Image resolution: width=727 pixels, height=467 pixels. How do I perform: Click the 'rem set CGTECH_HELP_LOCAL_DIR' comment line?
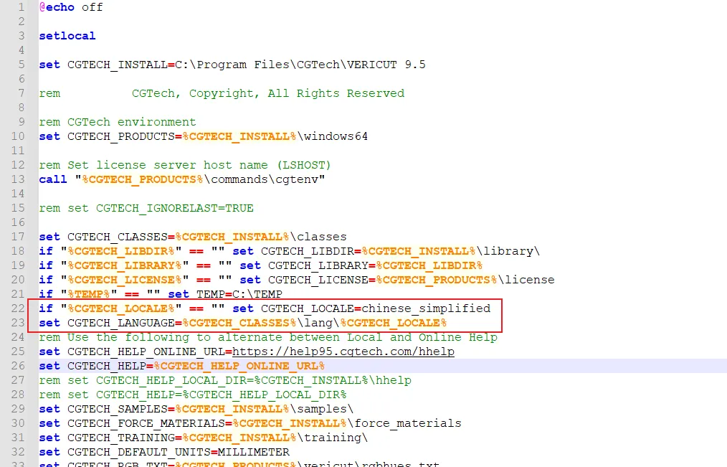tap(225, 380)
